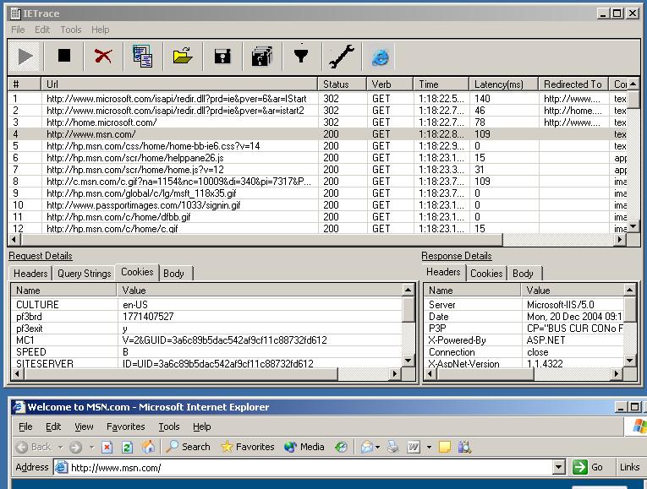This screenshot has width=647, height=489.
Task: Open Internet Explorer View menu
Action: click(x=84, y=427)
